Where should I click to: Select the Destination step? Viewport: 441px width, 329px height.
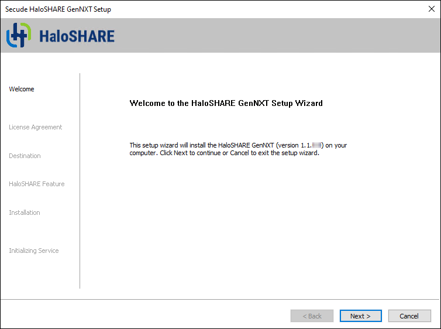coord(25,156)
